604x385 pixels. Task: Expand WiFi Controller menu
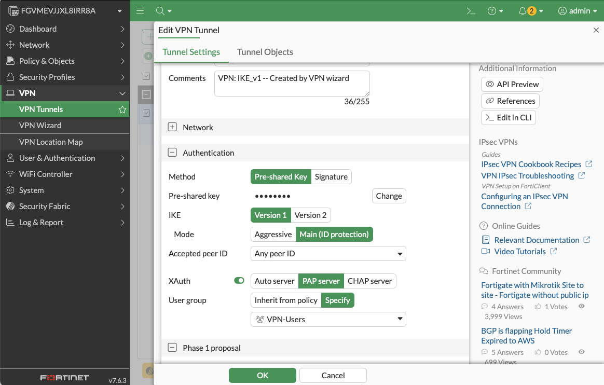click(65, 174)
